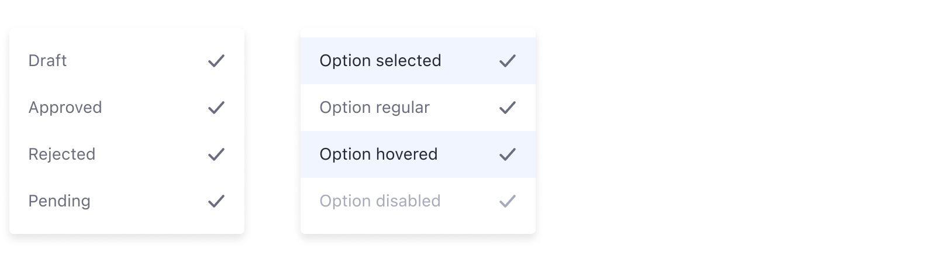Choose the Approved status option
Screen dimensions: 945x262
(65, 108)
